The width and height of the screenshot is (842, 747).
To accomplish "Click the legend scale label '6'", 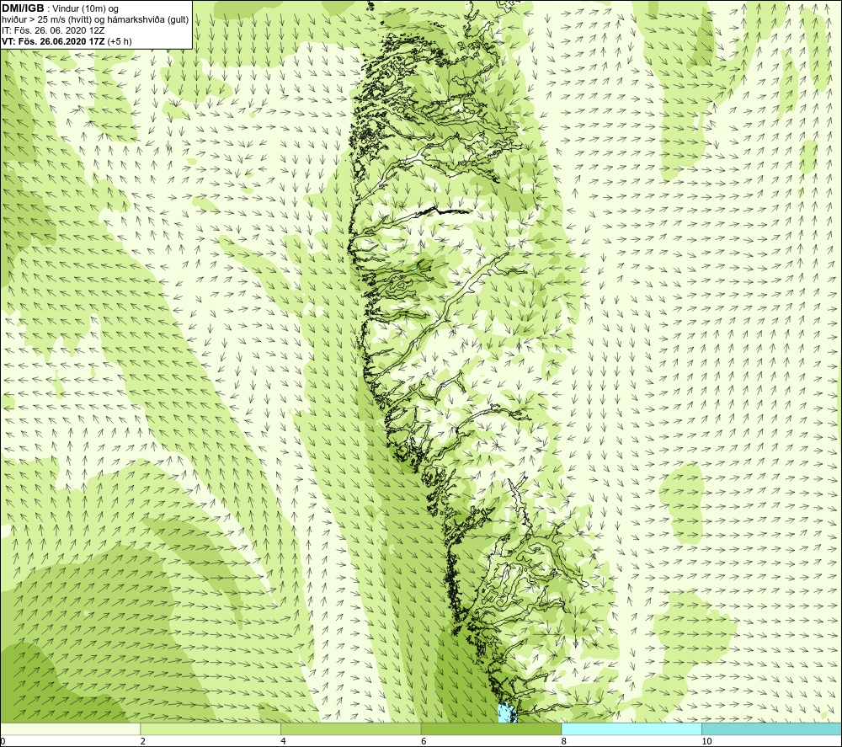I will click(x=424, y=742).
